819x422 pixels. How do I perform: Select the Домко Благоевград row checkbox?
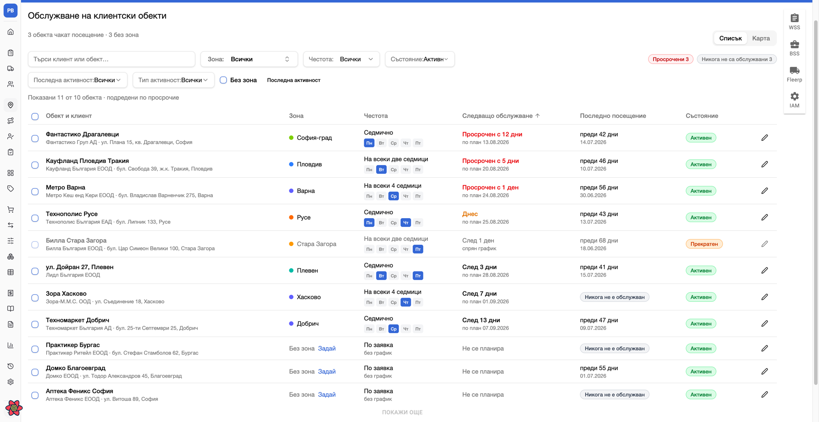coord(35,372)
